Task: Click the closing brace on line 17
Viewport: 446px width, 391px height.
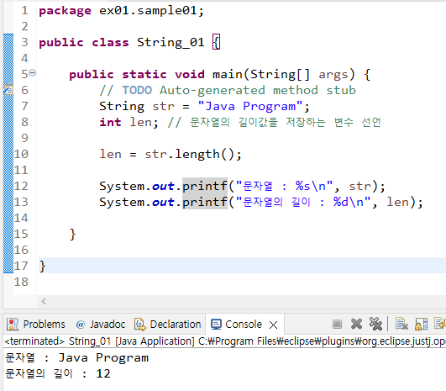Action: [x=42, y=267]
